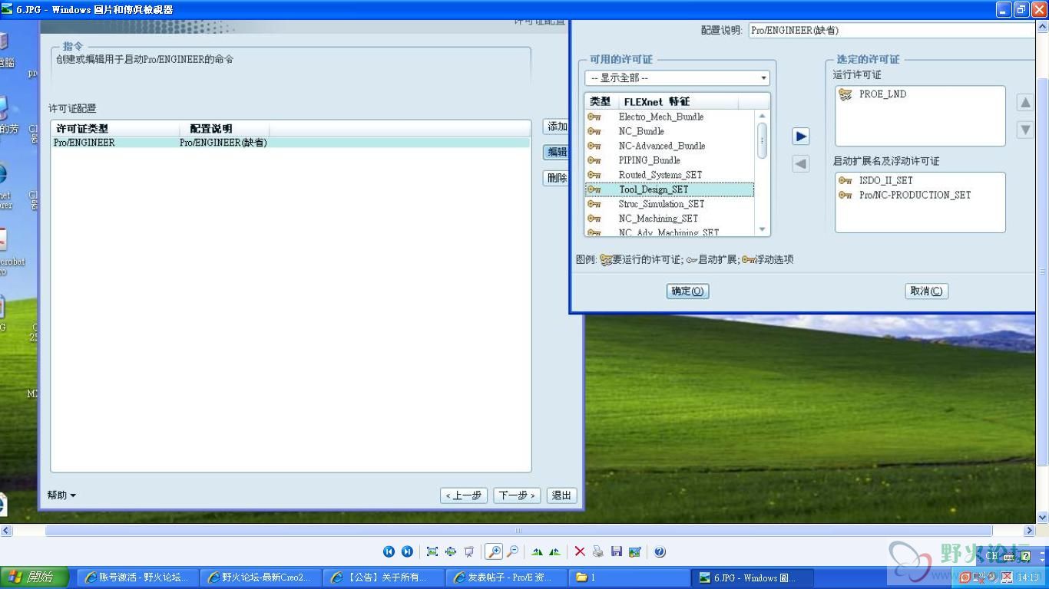Open Windows Start (開始) menu

click(35, 577)
